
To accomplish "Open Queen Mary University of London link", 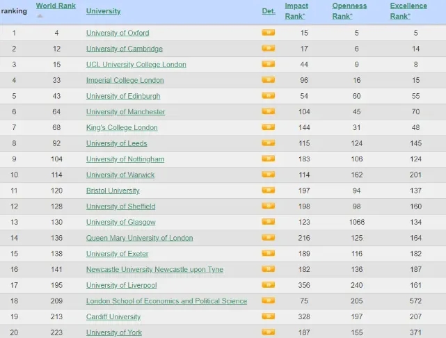I will coord(139,238).
